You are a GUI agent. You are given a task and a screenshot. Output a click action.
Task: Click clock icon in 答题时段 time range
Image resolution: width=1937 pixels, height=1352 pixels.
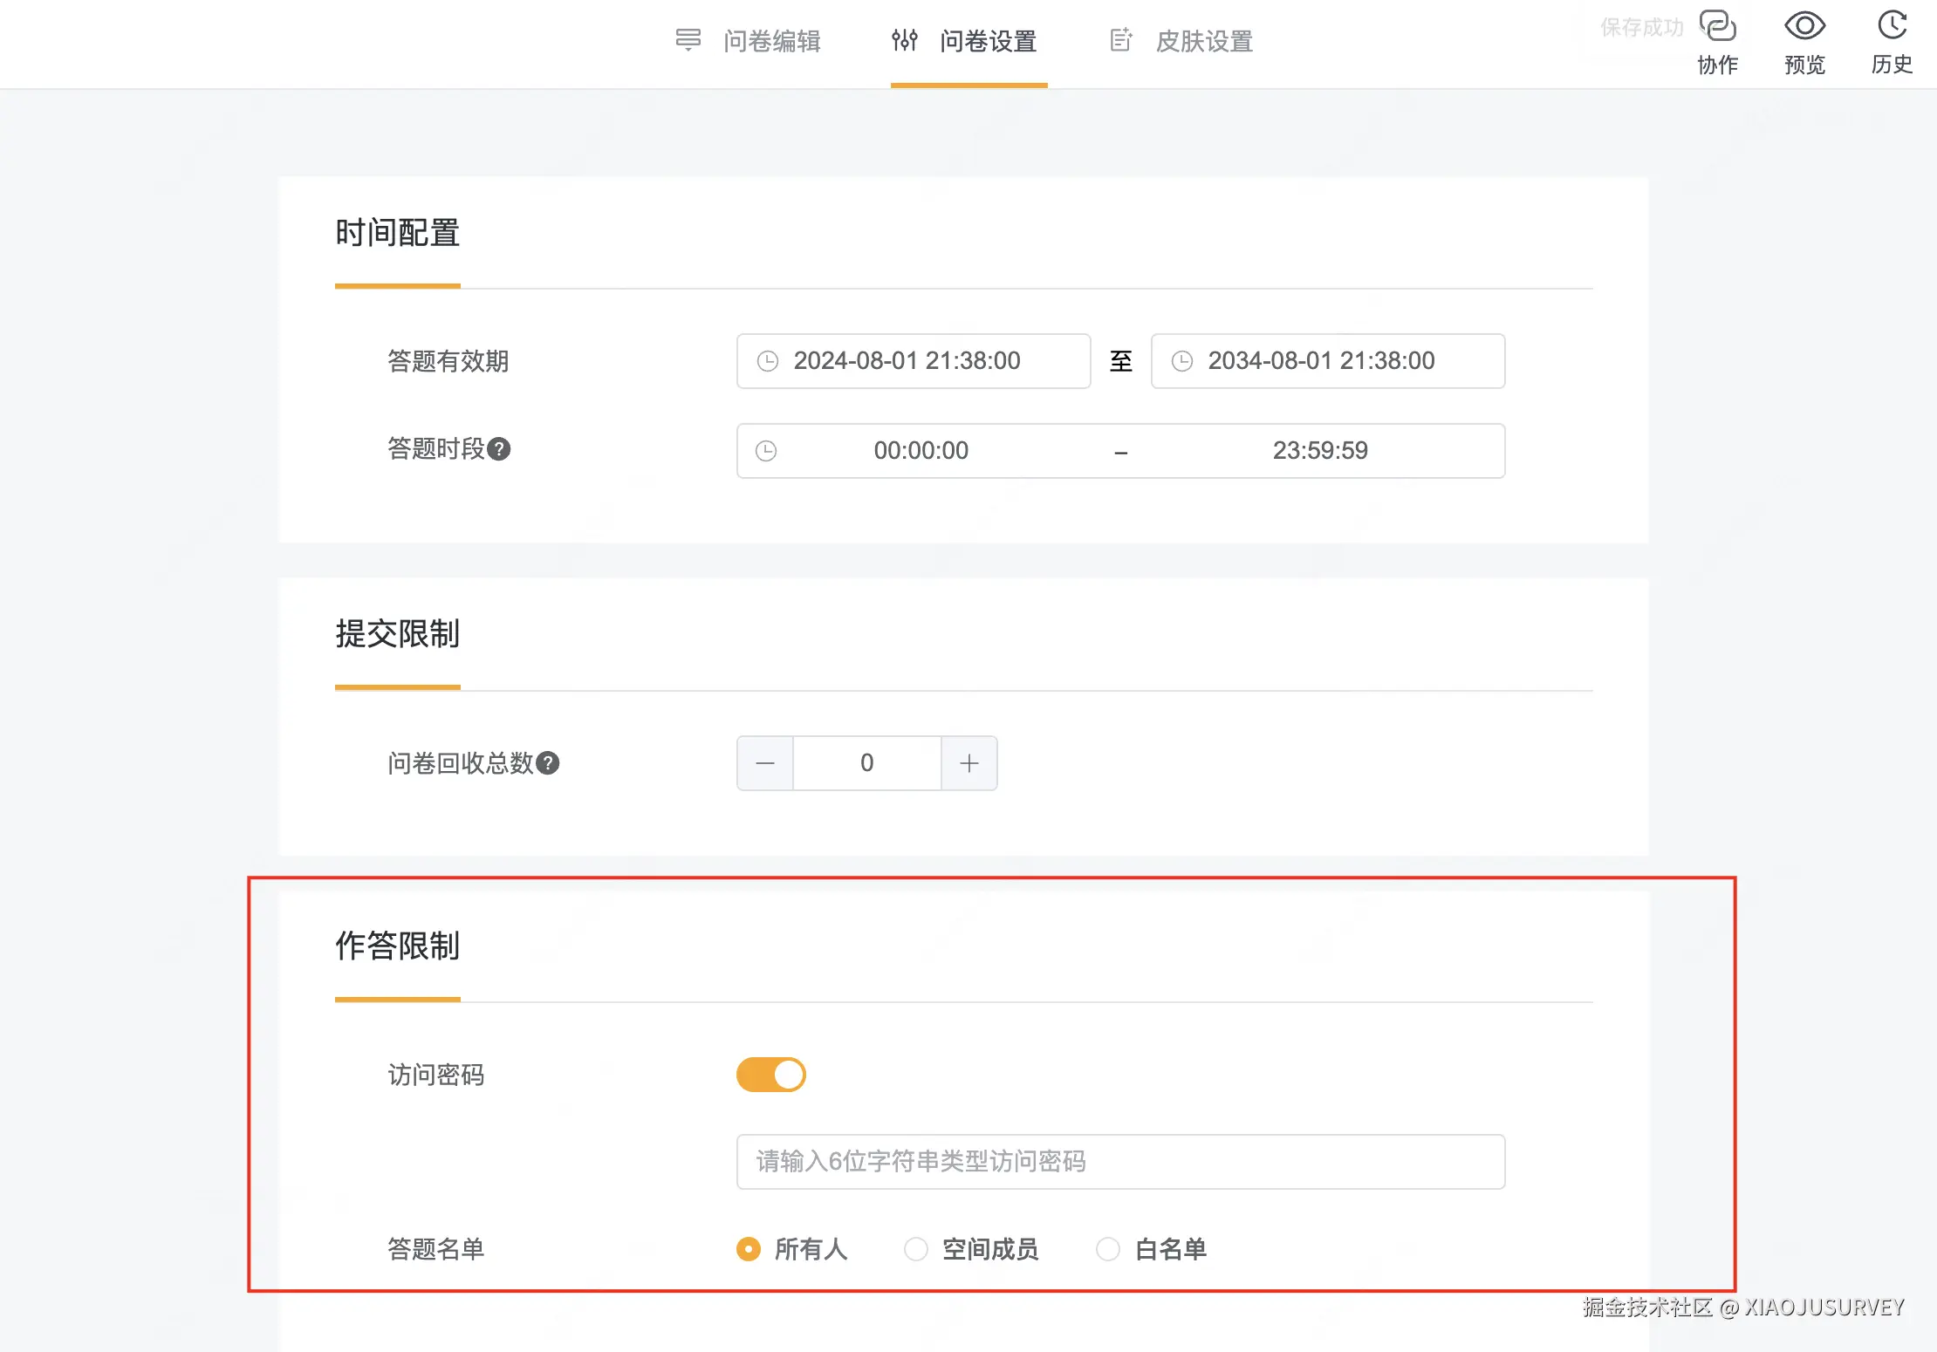(x=765, y=451)
